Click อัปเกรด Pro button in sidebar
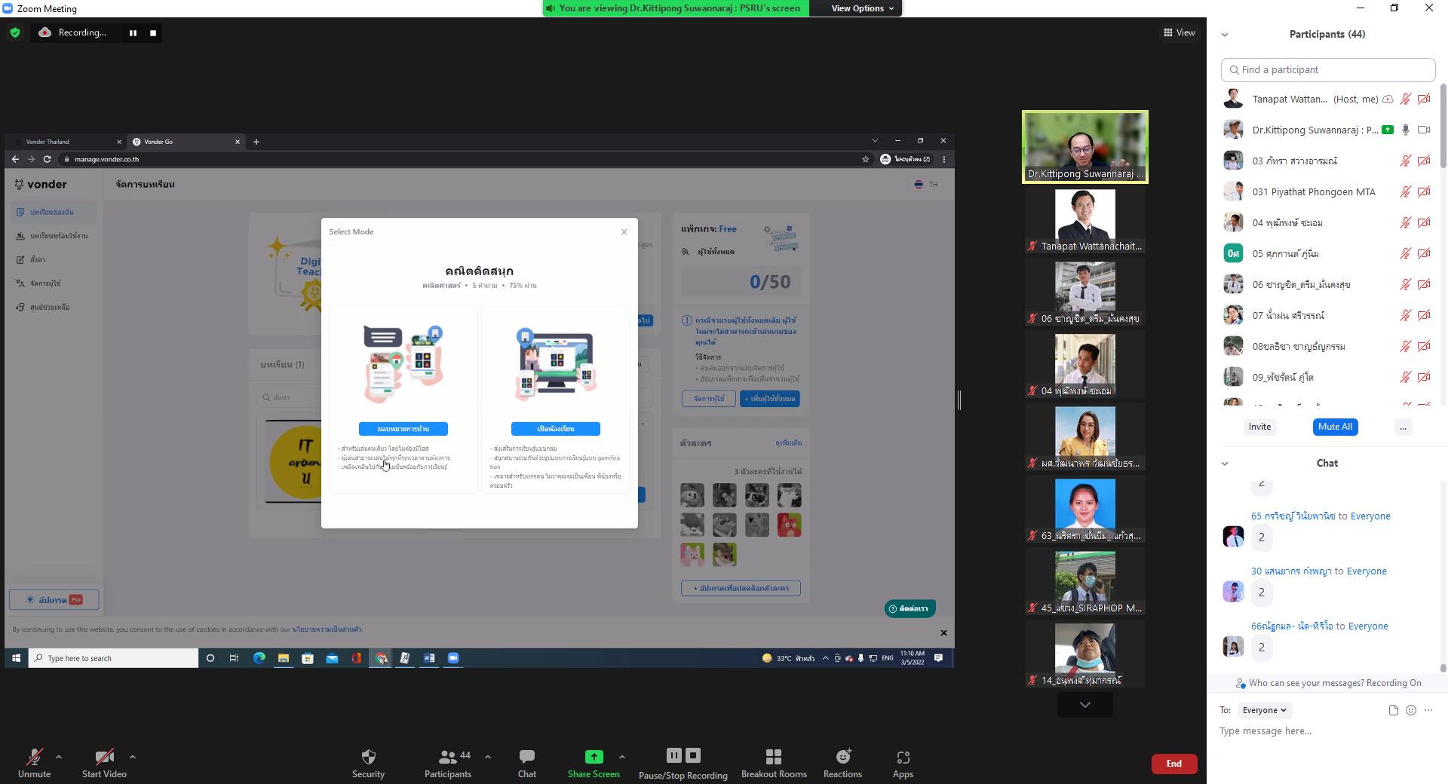 pyautogui.click(x=54, y=600)
